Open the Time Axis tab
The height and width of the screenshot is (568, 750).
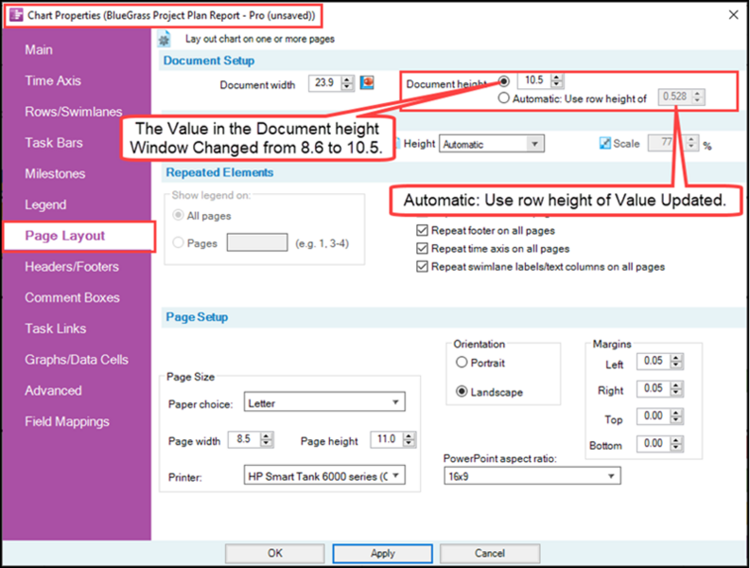[x=53, y=80]
